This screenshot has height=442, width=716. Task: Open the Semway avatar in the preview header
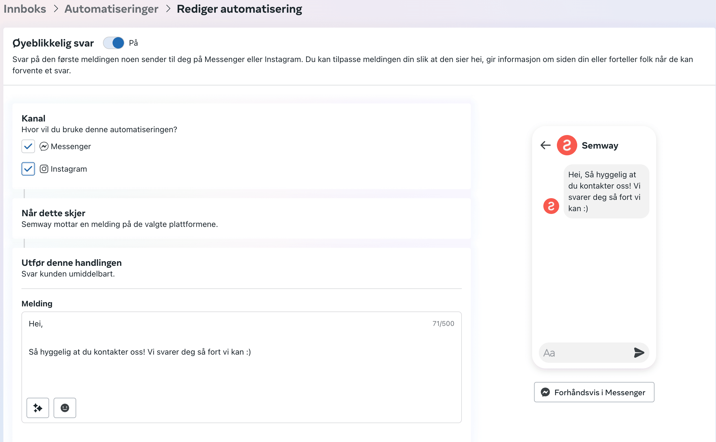point(566,145)
